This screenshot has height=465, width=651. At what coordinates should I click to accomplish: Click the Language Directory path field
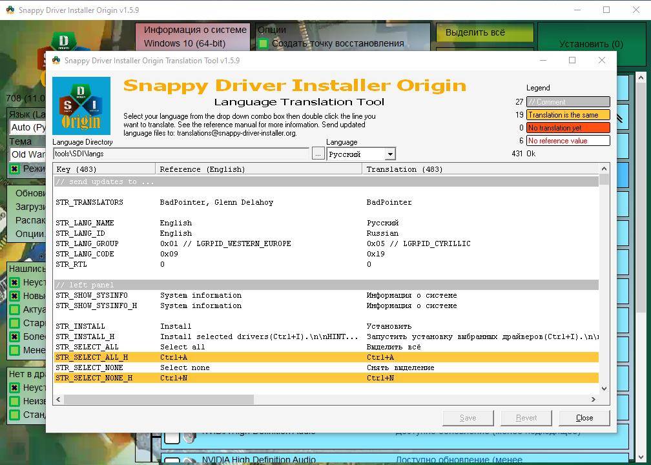[x=181, y=154]
